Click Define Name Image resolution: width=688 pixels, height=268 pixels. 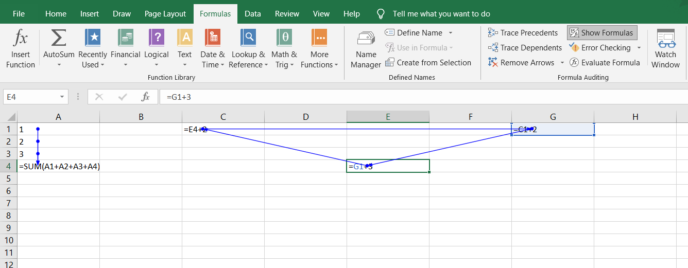[x=414, y=33]
